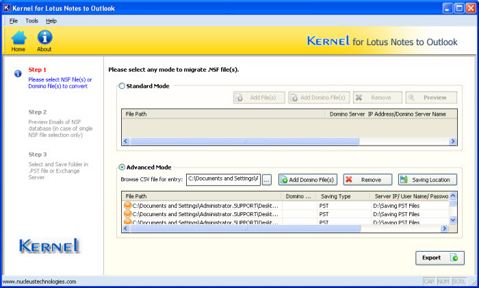The height and width of the screenshot is (288, 479).
Task: Select the Advanced Mode radio button
Action: point(122,167)
